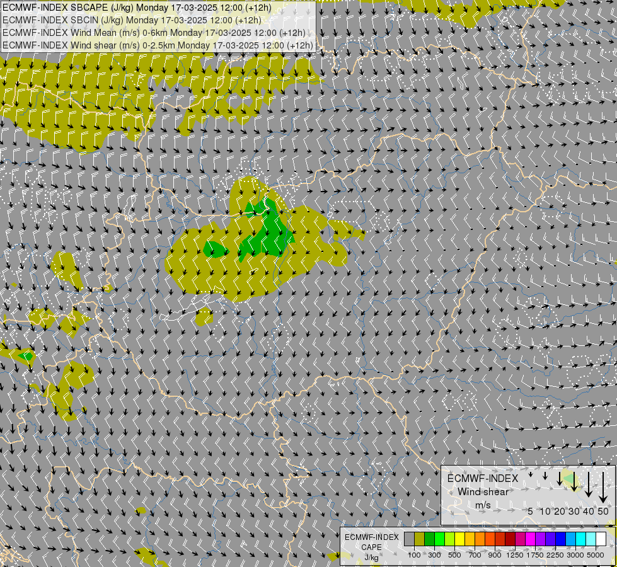The image size is (617, 567).
Task: Select the yellow CAPE legend swatch
Action: point(460,539)
